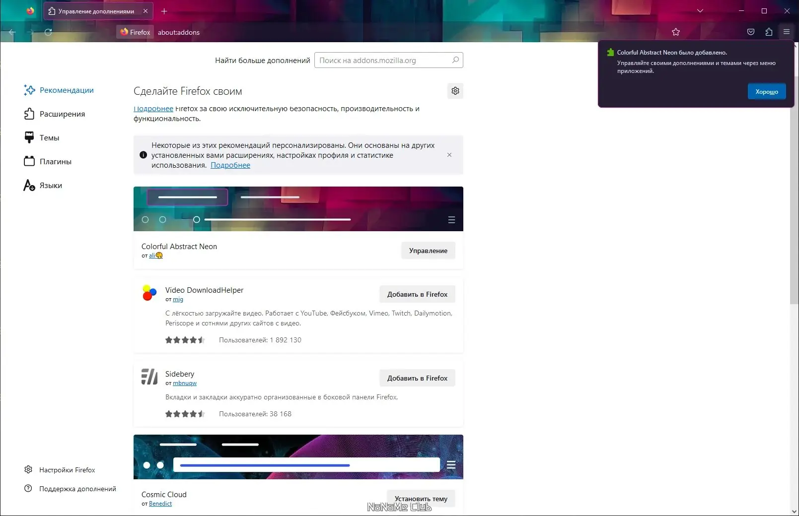Dismiss the personalized recommendations notice
The height and width of the screenshot is (516, 799).
pos(449,155)
